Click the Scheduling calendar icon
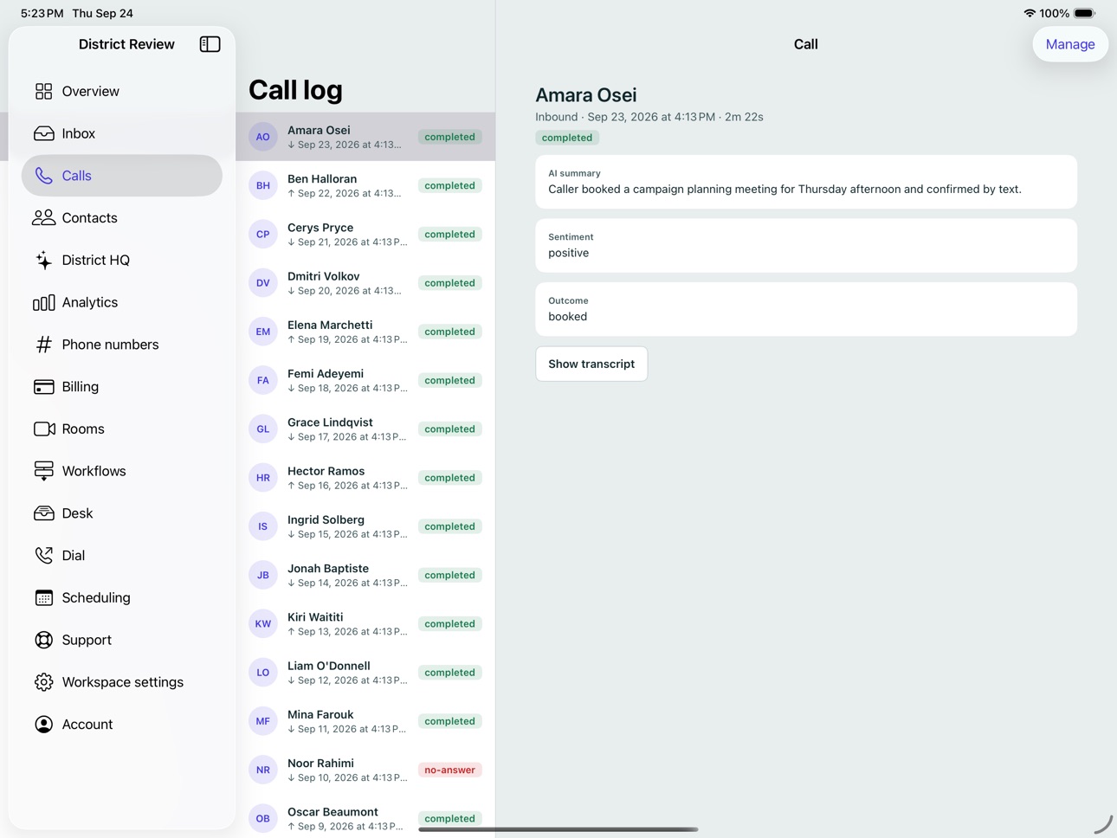This screenshot has width=1117, height=838. click(x=43, y=597)
